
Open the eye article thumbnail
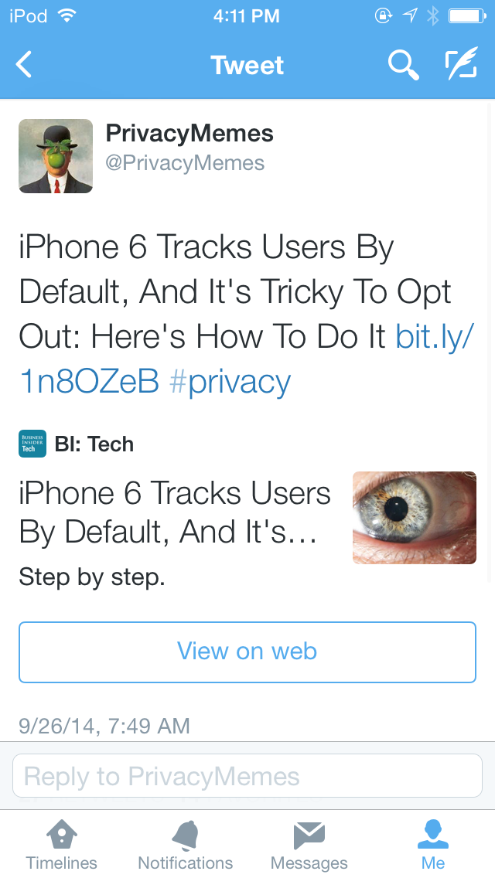(414, 518)
